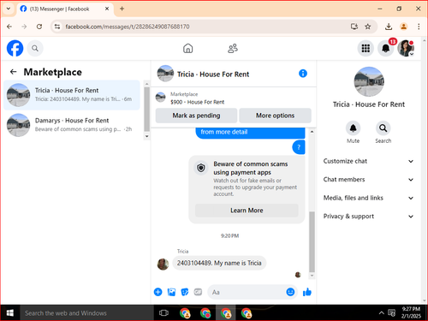Open the Windows Start button

pos(10,313)
